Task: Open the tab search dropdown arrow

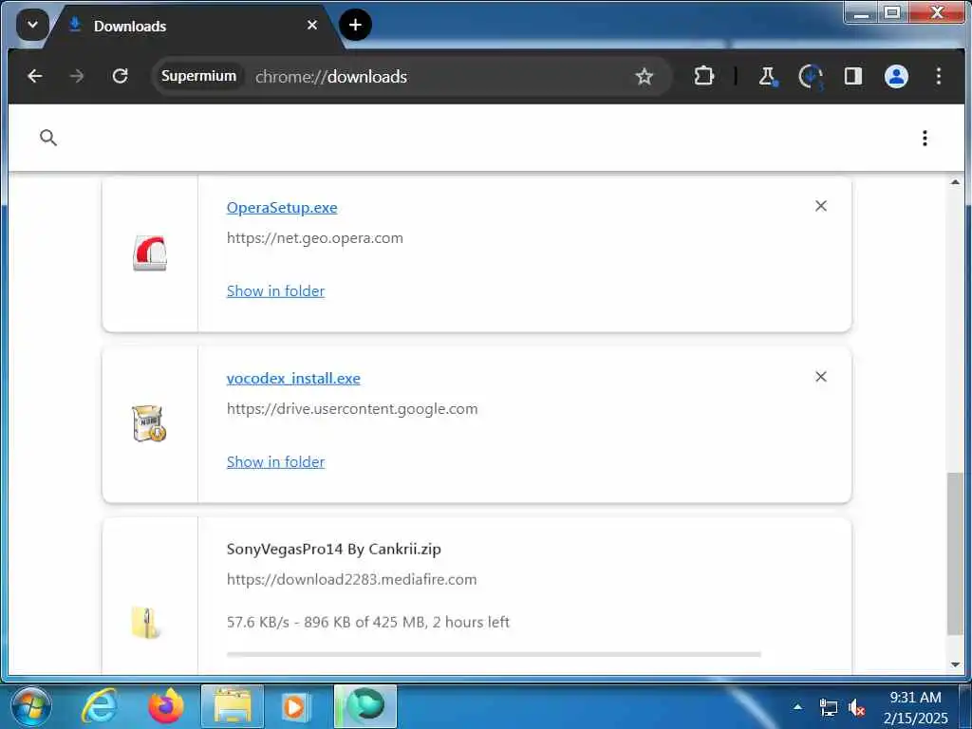Action: [32, 26]
